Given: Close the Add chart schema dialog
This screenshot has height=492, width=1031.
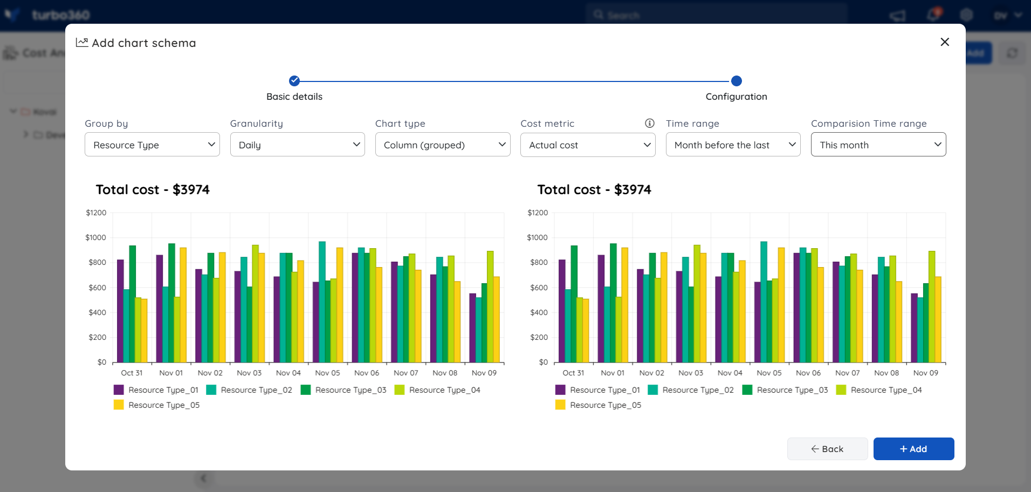Looking at the screenshot, I should [945, 42].
